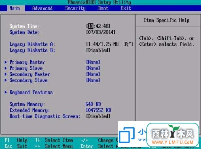Expand the Primary Master submenu arrow
Viewport: 201px width, 149px height.
click(6, 62)
